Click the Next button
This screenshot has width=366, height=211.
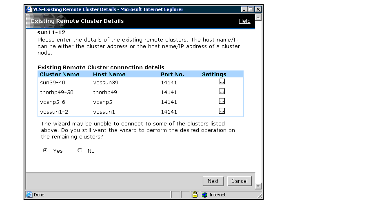[x=213, y=181]
